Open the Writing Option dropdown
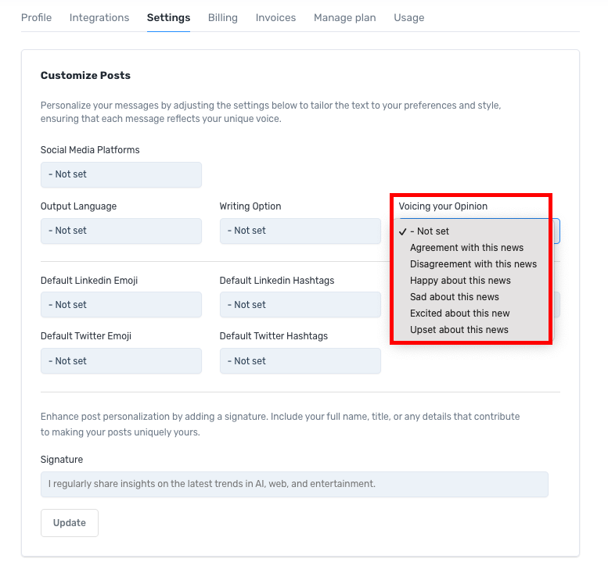The width and height of the screenshot is (608, 566). [x=300, y=231]
